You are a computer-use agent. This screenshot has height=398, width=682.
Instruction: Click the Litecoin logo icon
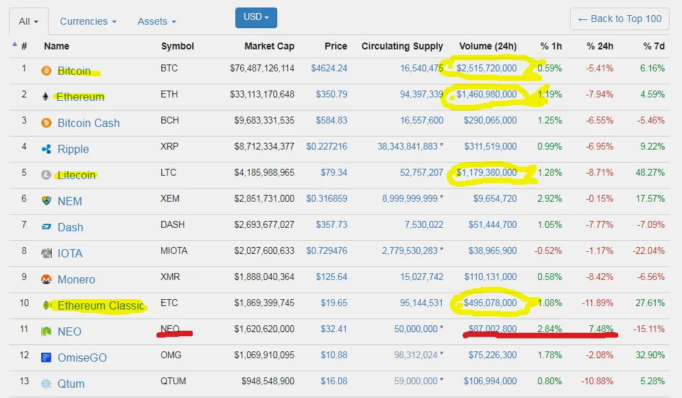tap(46, 175)
